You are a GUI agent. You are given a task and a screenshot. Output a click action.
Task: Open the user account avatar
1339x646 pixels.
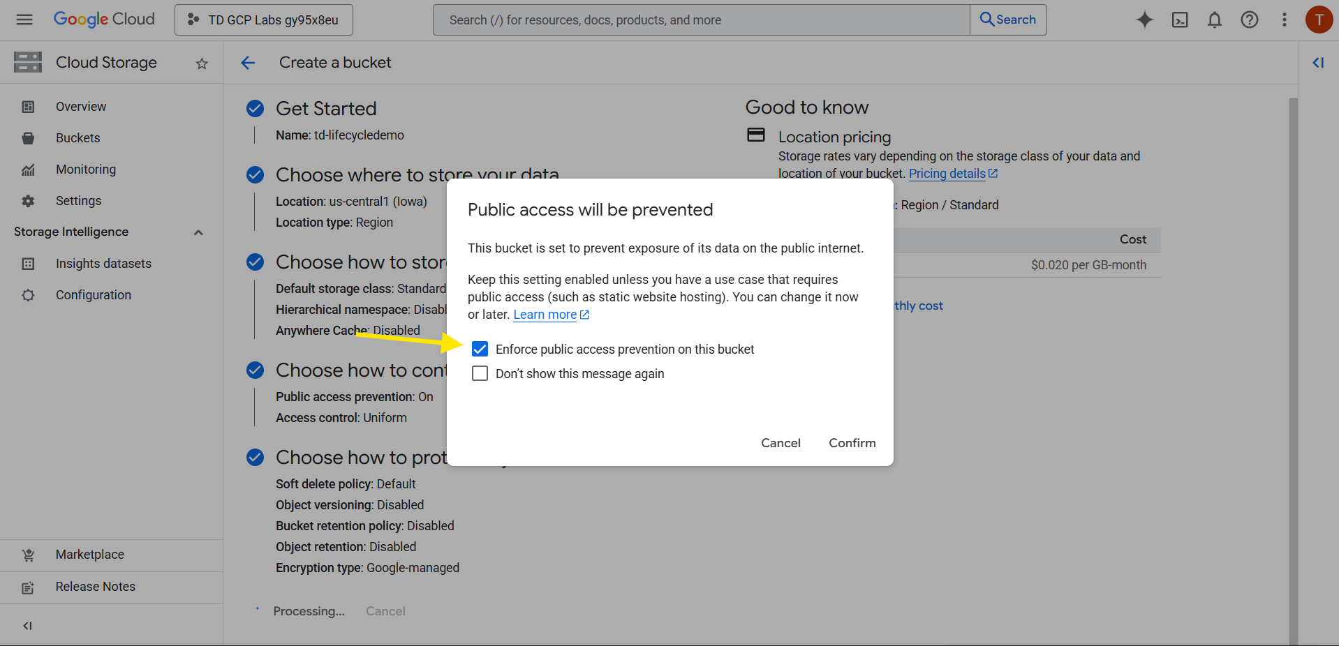coord(1318,20)
